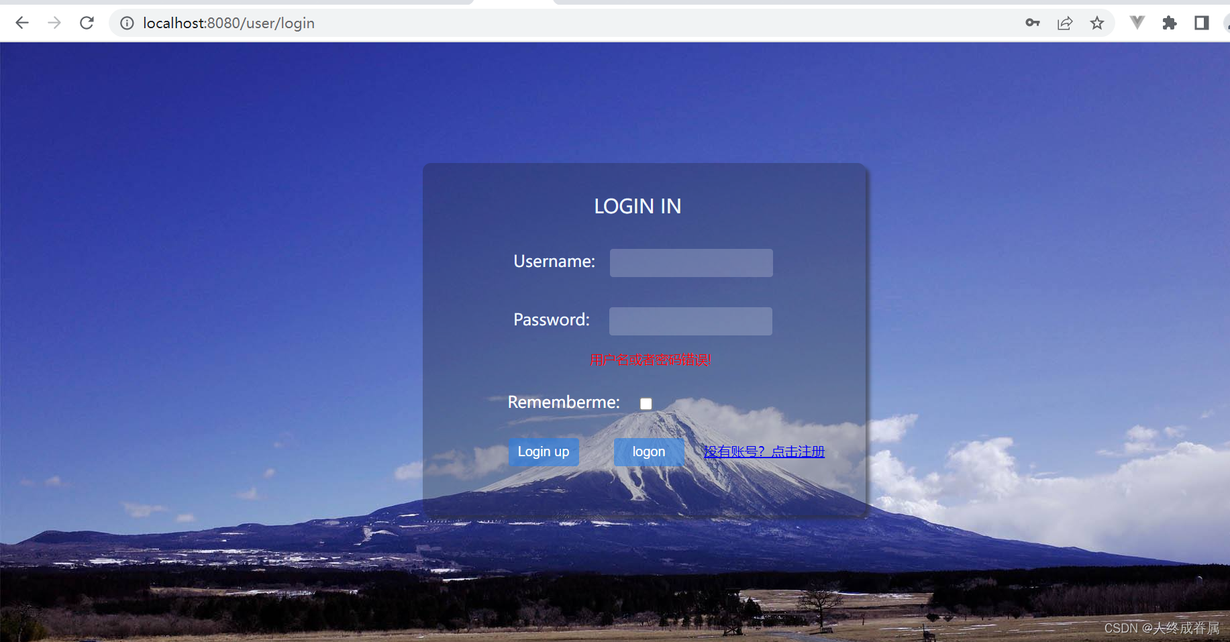This screenshot has height=642, width=1230.
Task: Click the Password: label
Action: tap(552, 320)
